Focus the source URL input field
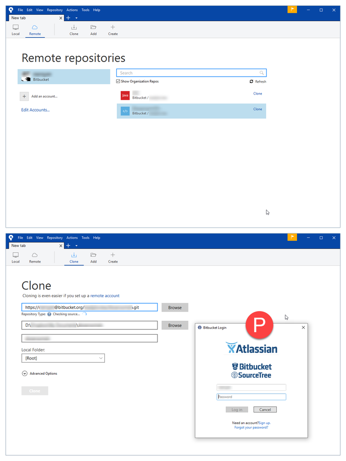Screen dimensions: 346x461 [90, 307]
